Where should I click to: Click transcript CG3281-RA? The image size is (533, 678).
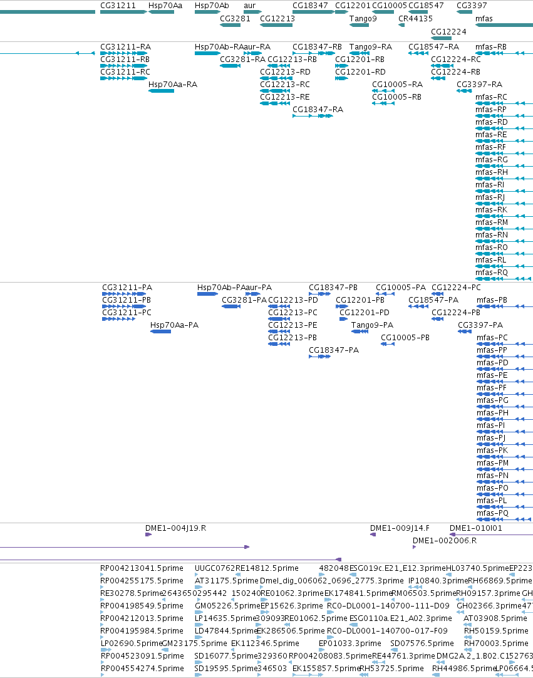(242, 60)
